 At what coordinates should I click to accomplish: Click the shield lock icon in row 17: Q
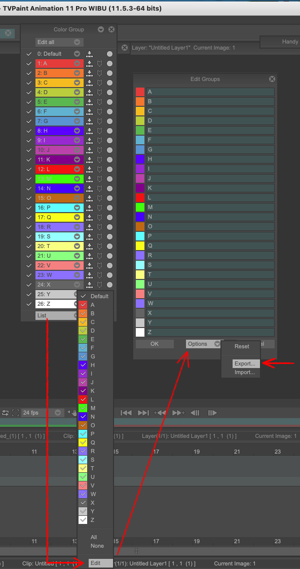point(99,217)
